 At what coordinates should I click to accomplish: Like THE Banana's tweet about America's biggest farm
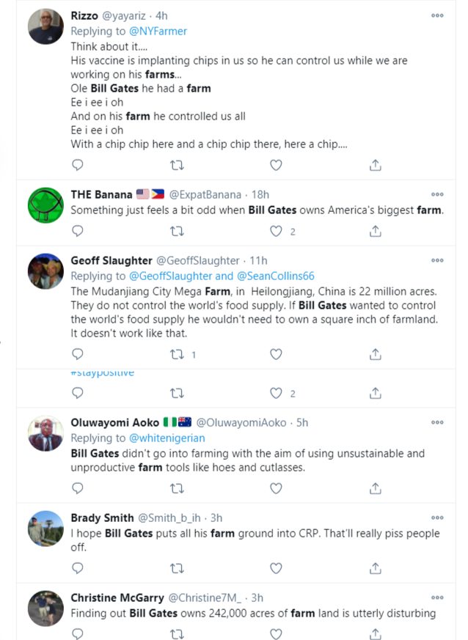(x=276, y=232)
